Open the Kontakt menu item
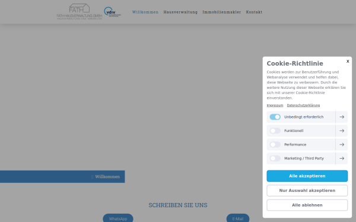Viewport: 356px width, 222px height. (254, 12)
